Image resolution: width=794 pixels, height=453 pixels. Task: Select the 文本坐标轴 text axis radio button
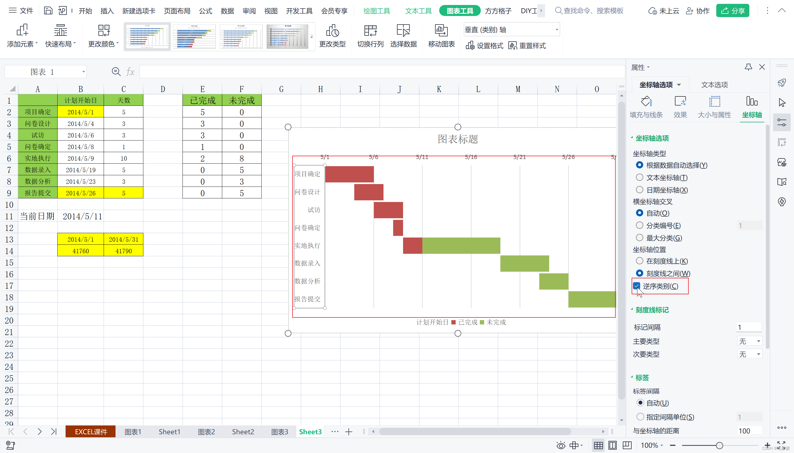click(x=639, y=177)
